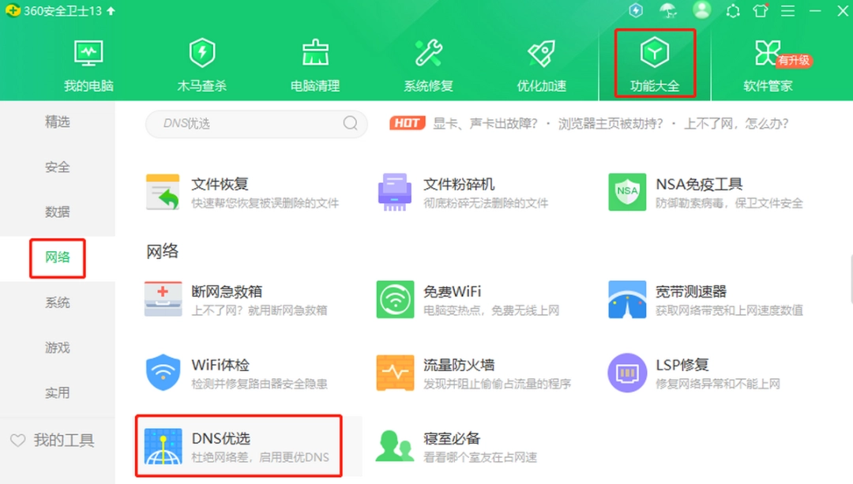Open link 显卡、声卡出故障?
Viewport: 853px width, 484px height.
pos(485,123)
